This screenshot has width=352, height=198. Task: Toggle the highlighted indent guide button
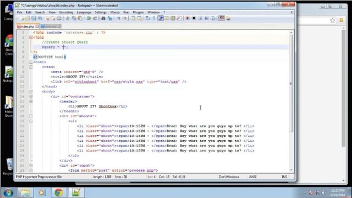pyautogui.click(x=161, y=18)
